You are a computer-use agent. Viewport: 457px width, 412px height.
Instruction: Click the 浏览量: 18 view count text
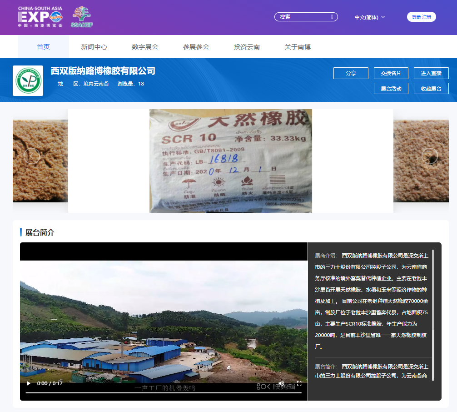tap(131, 84)
